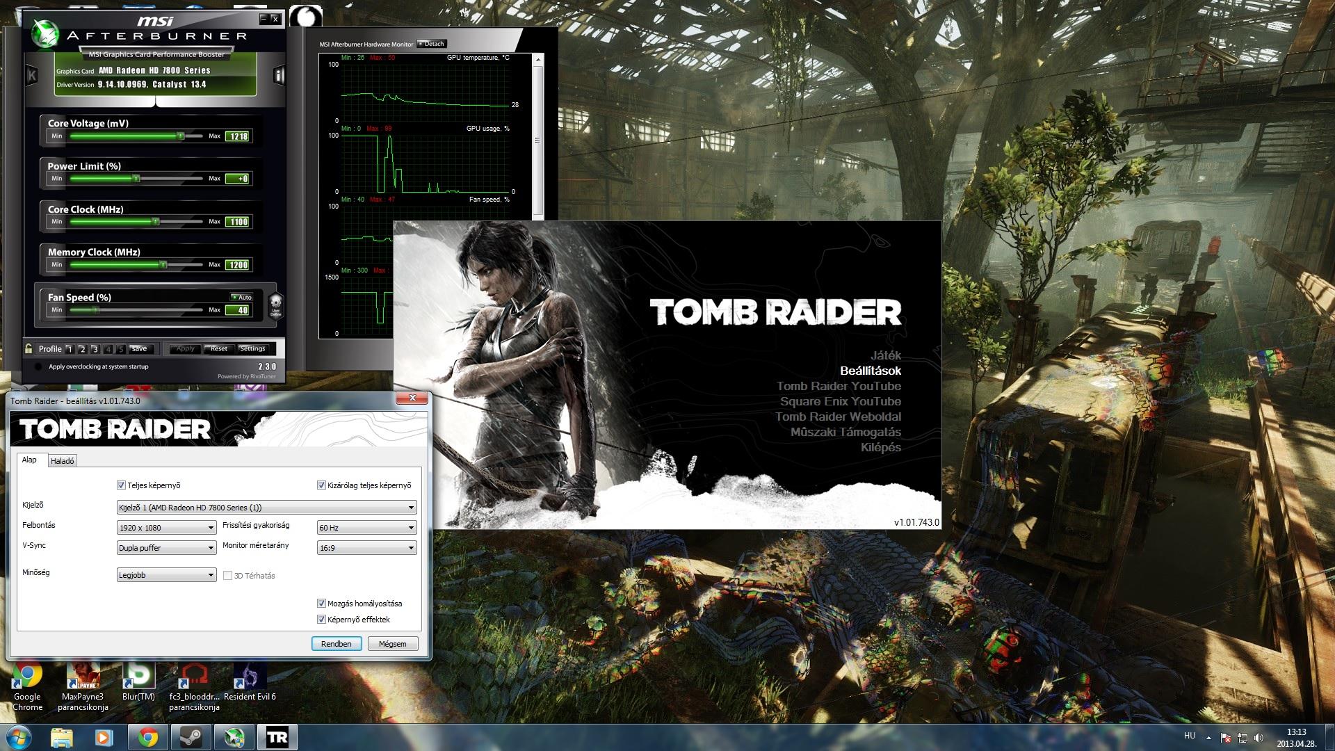Screen dimensions: 1335x751
Task: Click the Fan Speed User Define gear icon
Action: 275,305
